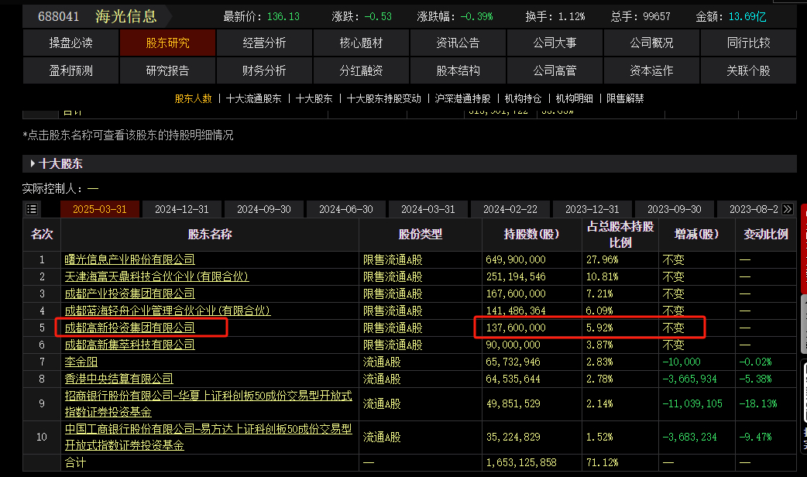The image size is (807, 477).
Task: Open the 关联个股 tab
Action: pos(748,70)
